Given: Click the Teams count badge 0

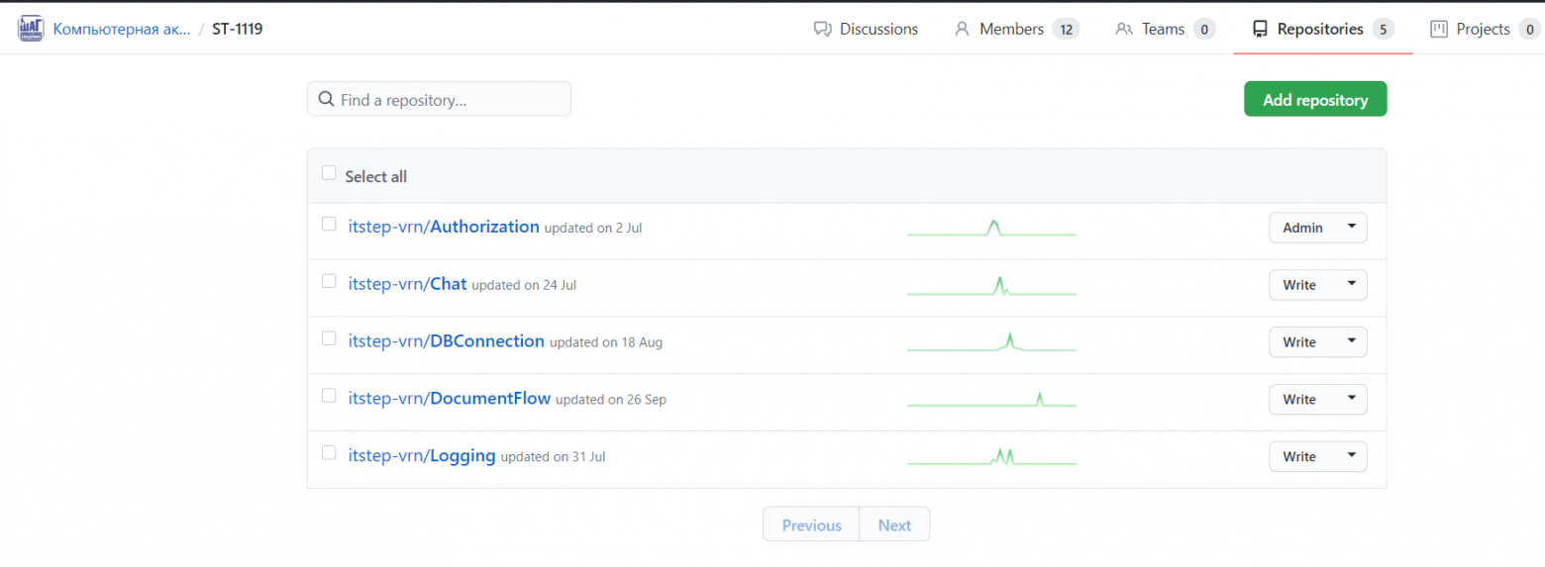Looking at the screenshot, I should tap(1204, 30).
